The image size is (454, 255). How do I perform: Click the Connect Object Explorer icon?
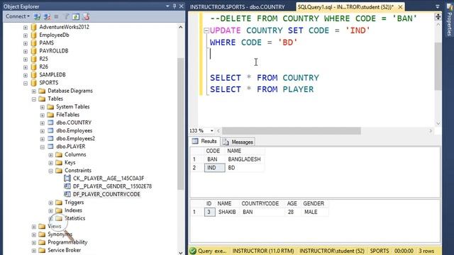coord(37,17)
